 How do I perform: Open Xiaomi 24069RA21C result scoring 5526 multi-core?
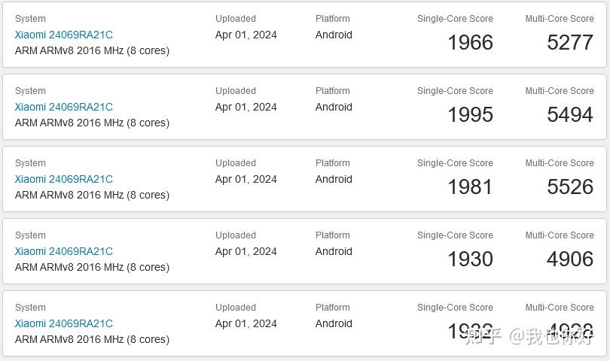(x=63, y=179)
